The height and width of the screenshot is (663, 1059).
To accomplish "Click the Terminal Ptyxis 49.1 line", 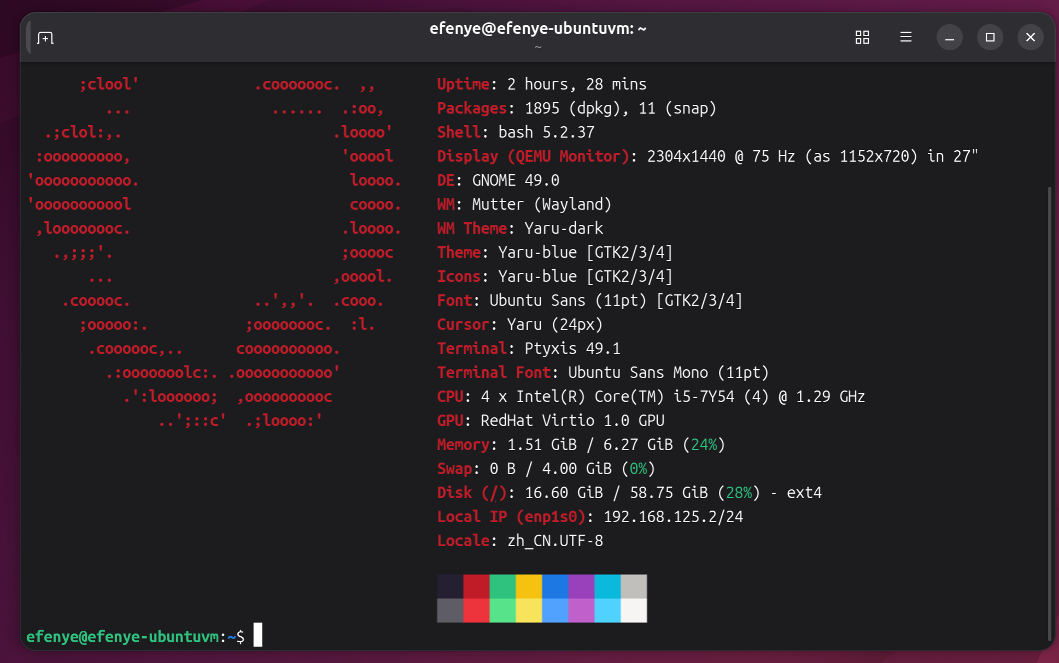I will [x=529, y=348].
